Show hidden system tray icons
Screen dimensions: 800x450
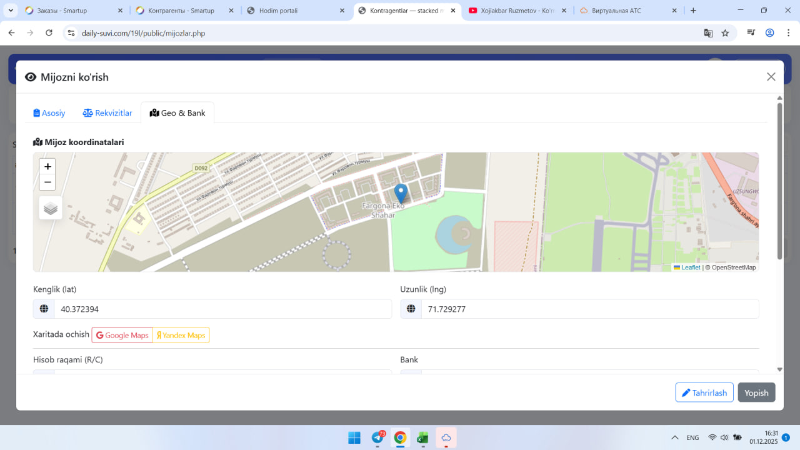[675, 437]
